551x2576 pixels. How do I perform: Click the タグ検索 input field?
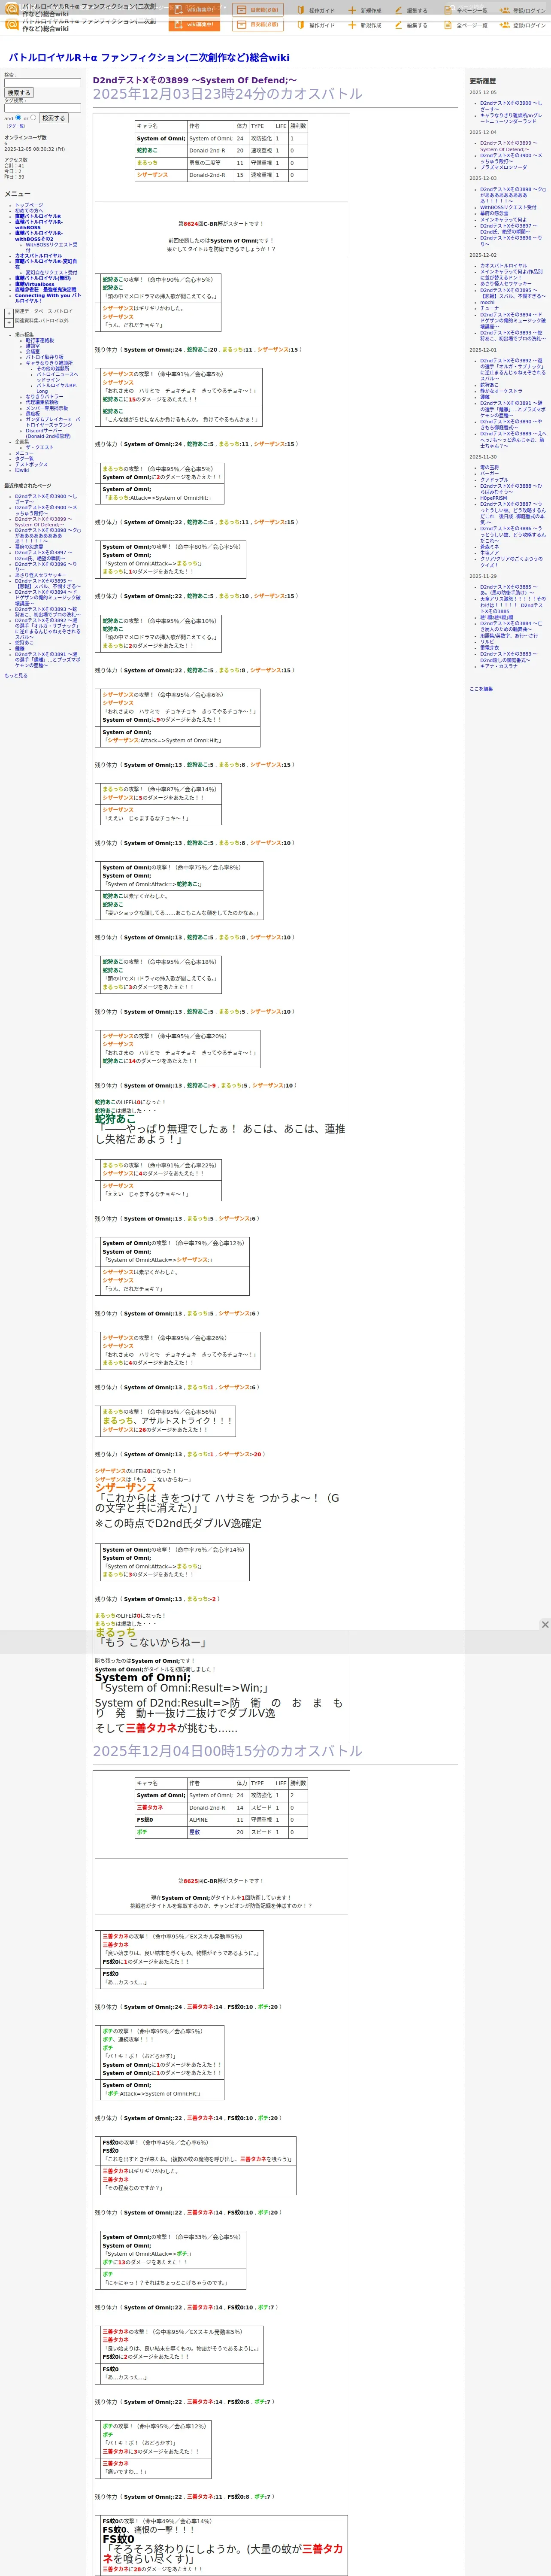pos(42,108)
